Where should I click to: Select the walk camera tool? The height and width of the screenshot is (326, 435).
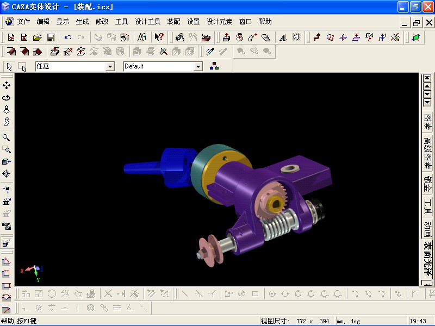click(7, 121)
